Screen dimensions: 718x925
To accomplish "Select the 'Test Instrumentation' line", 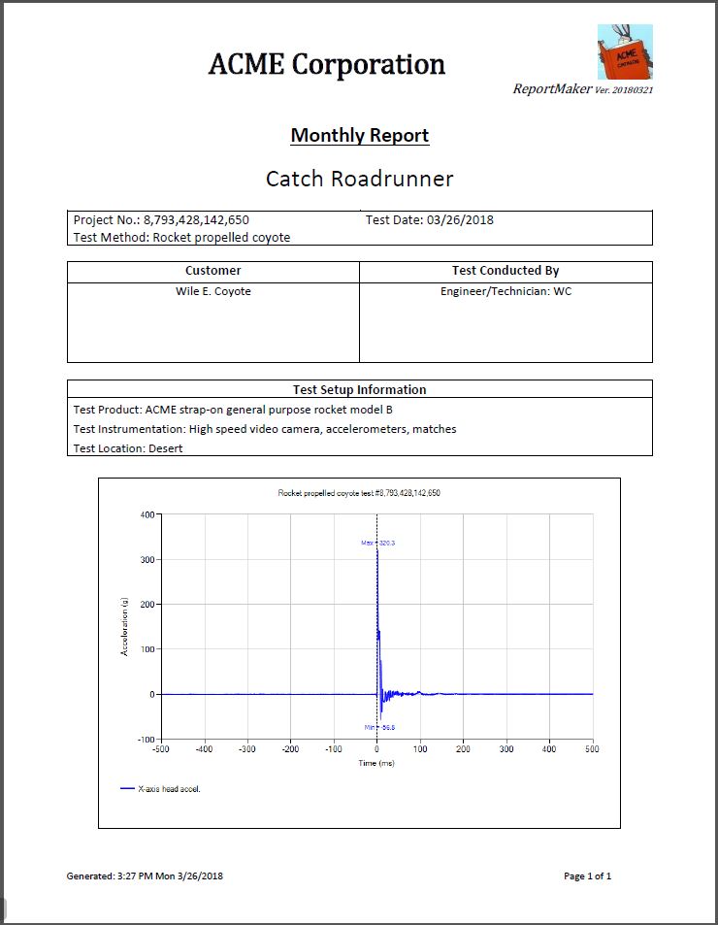I will 265,429.
